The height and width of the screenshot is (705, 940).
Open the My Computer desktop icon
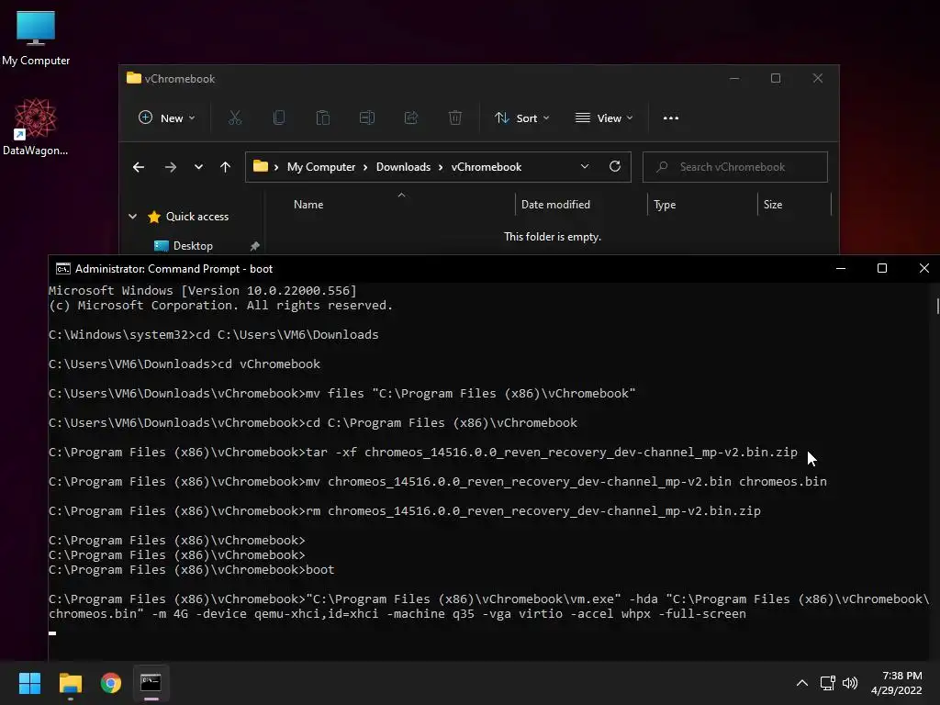(x=36, y=39)
